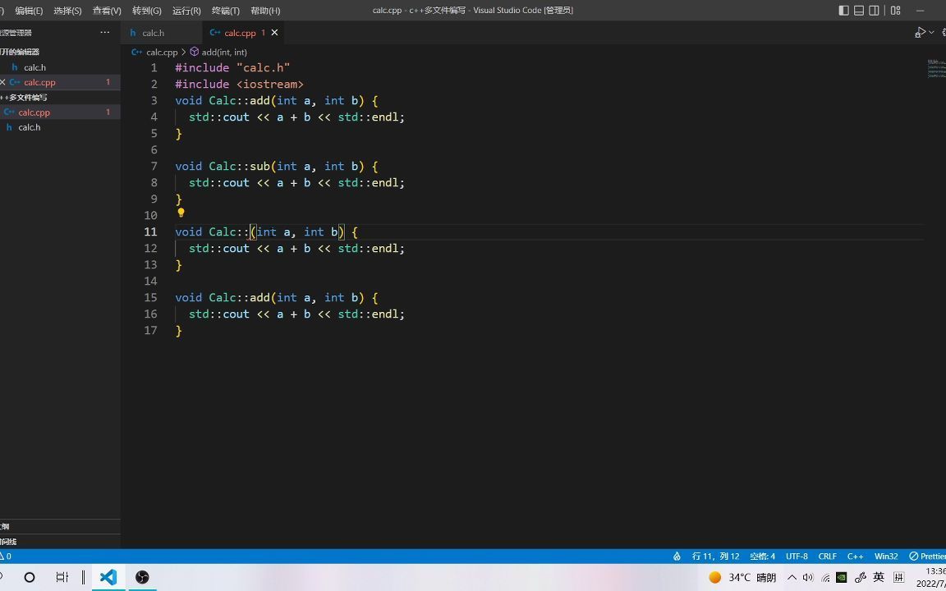Viewport: 946px width, 591px height.
Task: Switch input language 英 indicator
Action: tap(879, 577)
